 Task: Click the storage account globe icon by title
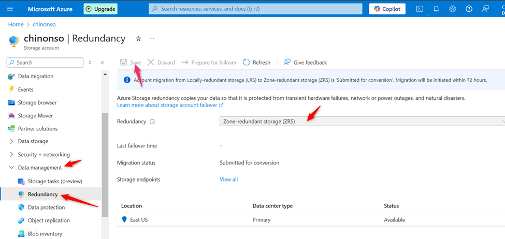[x=13, y=41]
